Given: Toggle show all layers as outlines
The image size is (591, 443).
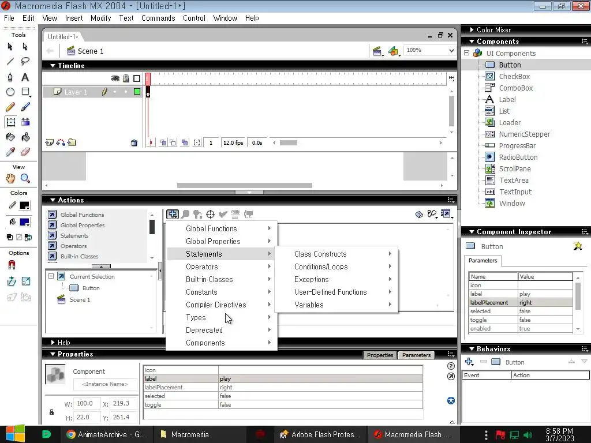Looking at the screenshot, I should pyautogui.click(x=137, y=78).
